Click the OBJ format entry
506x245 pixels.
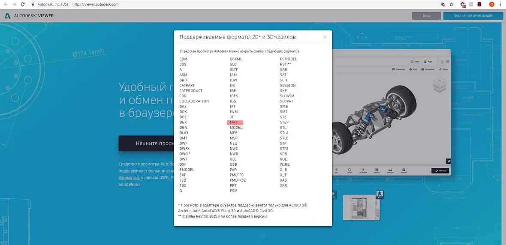click(x=233, y=159)
